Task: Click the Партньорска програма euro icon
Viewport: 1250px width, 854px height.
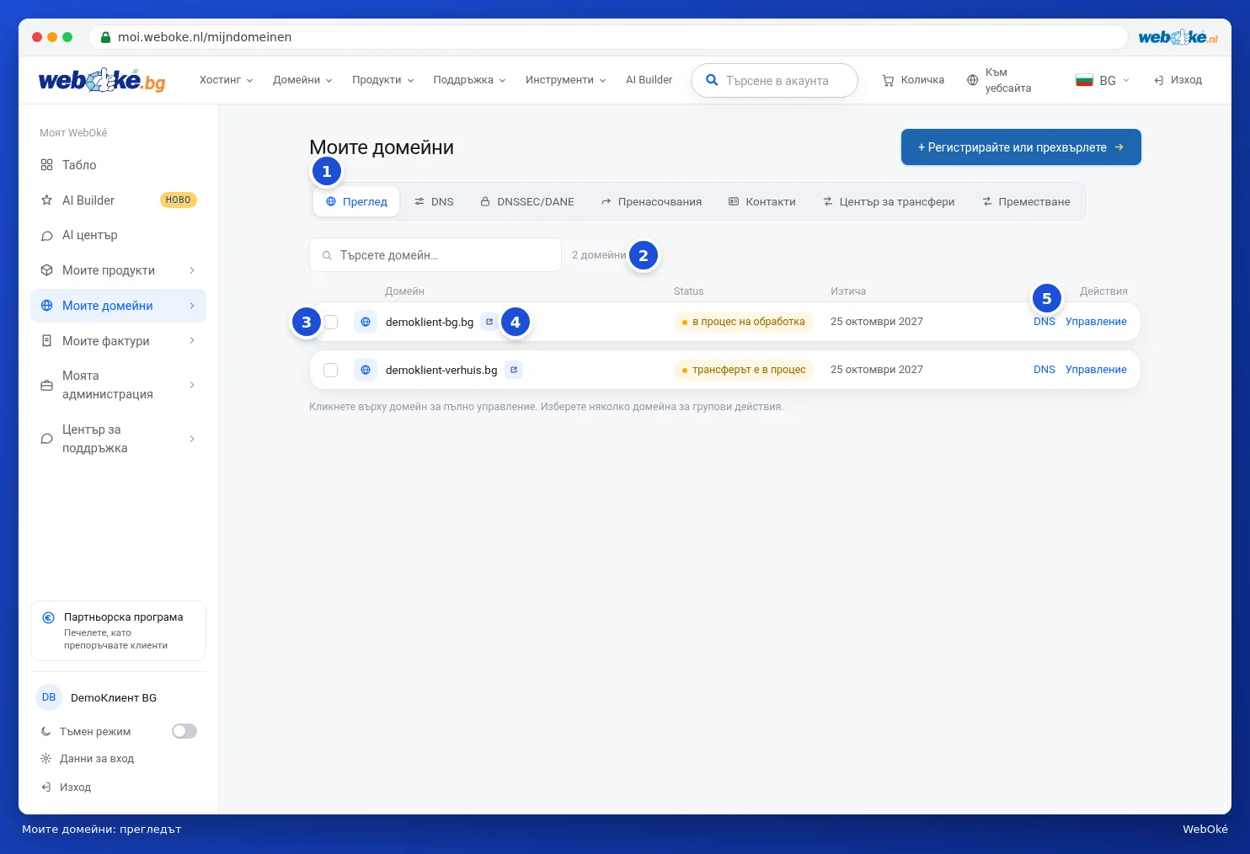Action: [x=49, y=617]
